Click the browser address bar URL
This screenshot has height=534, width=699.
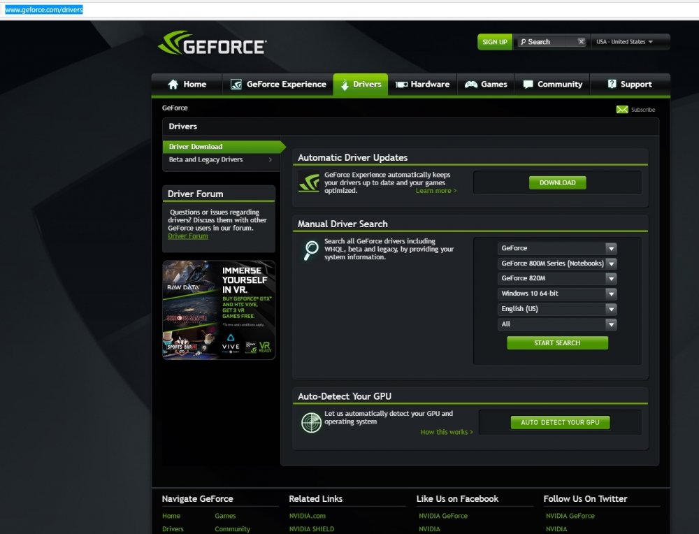tap(43, 9)
